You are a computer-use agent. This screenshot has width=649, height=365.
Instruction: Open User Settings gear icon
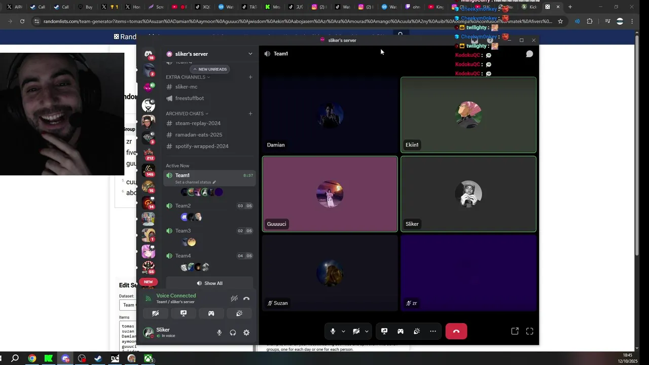point(246,333)
